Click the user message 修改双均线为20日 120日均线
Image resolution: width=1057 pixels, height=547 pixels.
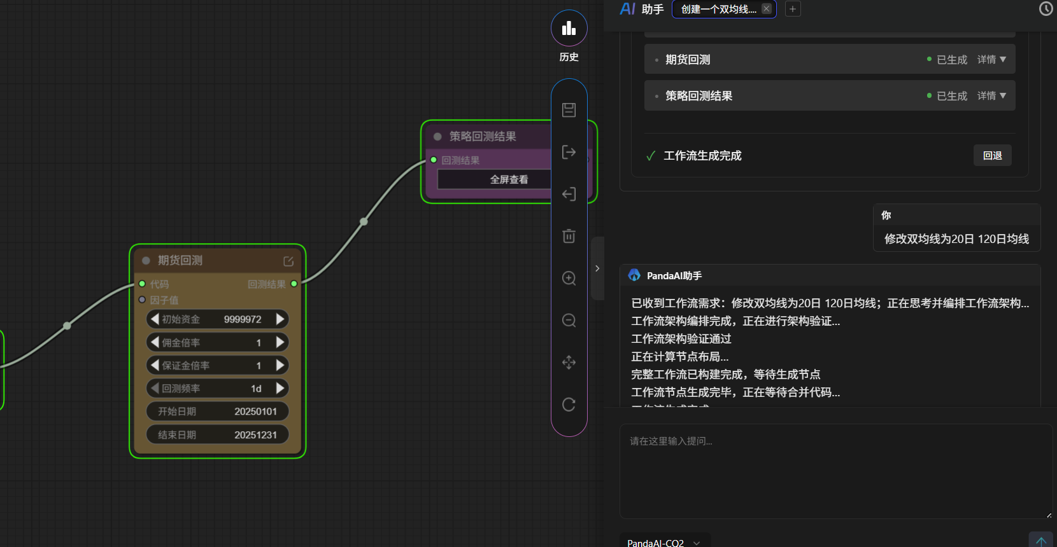tap(956, 239)
